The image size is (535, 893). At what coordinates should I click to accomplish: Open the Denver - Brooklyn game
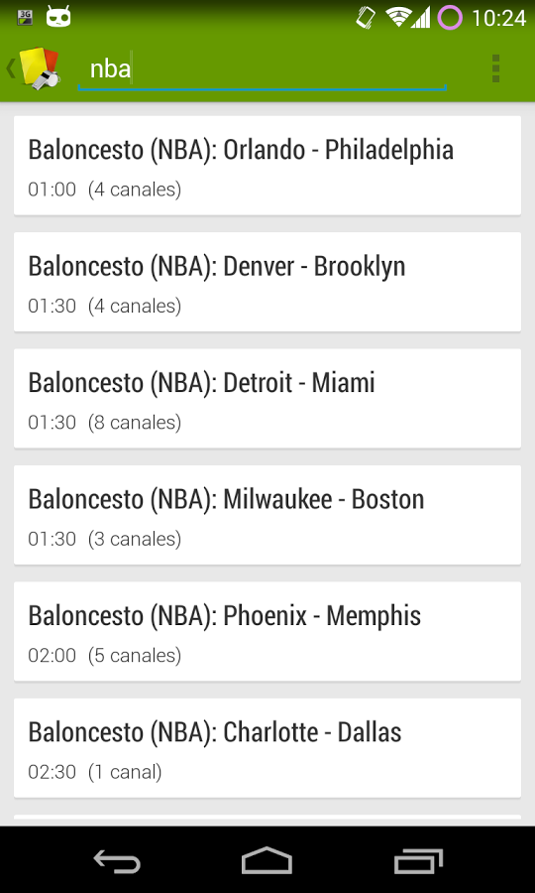(x=267, y=282)
